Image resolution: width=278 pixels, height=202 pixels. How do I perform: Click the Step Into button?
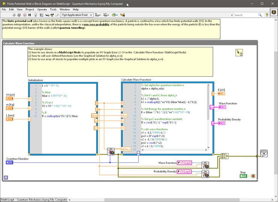(x=46, y=15)
